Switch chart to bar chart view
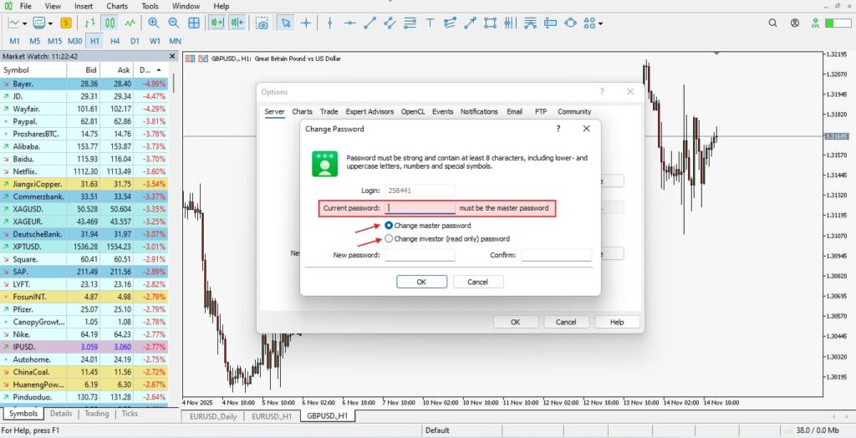This screenshot has width=856, height=438. point(90,23)
